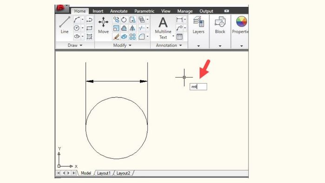This screenshot has width=325, height=183.
Task: Switch to the Manage ribbon tab
Action: point(185,11)
